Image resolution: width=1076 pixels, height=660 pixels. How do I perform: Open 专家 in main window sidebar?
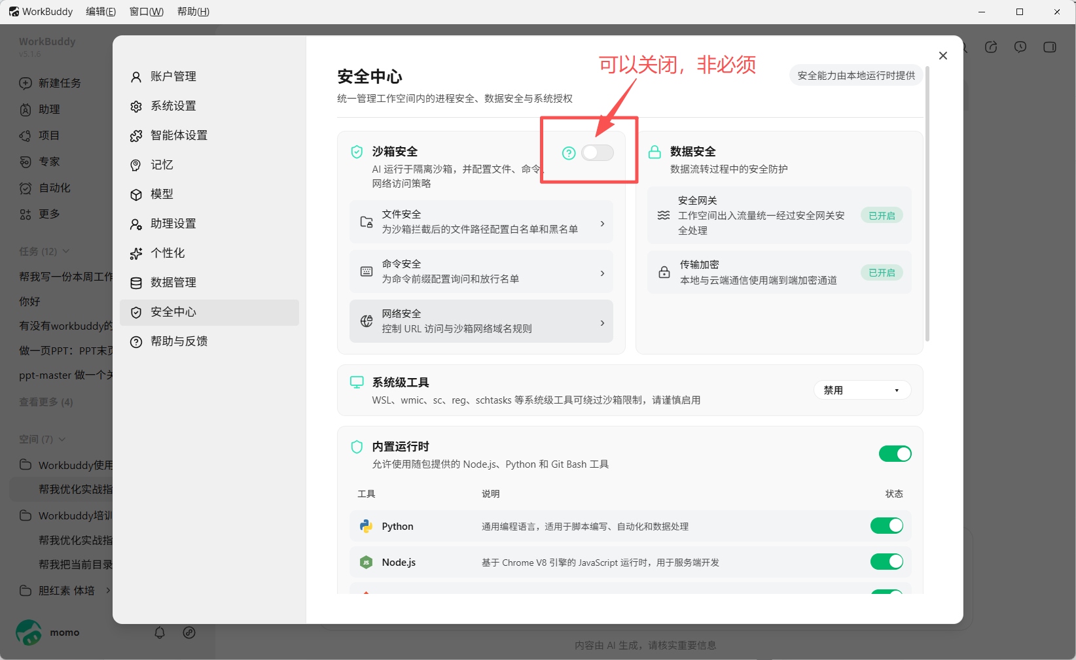(x=40, y=162)
